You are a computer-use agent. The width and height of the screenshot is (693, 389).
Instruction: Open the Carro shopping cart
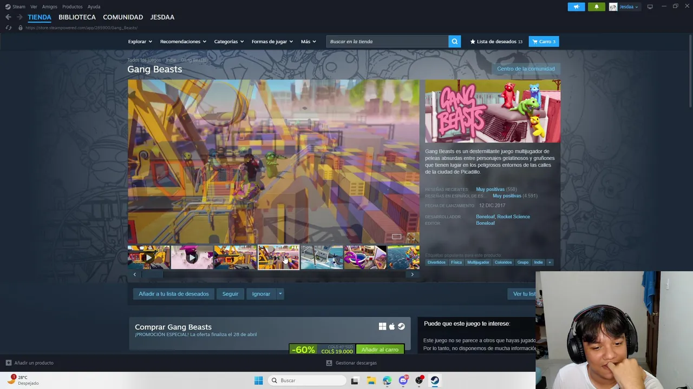click(x=544, y=42)
